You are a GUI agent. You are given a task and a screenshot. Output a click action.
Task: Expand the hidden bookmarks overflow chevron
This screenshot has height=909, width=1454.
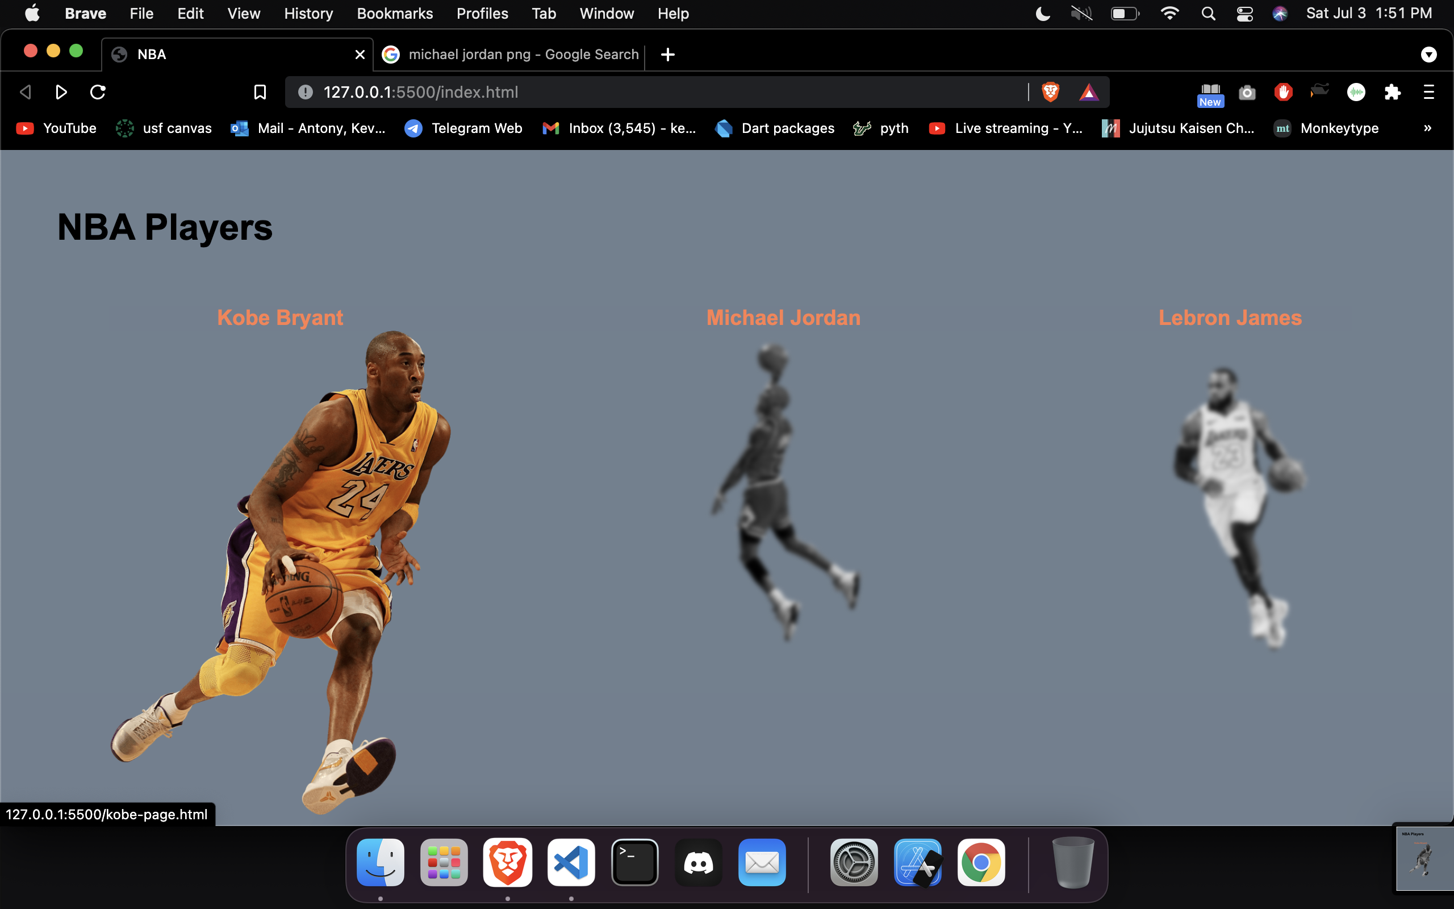[1427, 128]
